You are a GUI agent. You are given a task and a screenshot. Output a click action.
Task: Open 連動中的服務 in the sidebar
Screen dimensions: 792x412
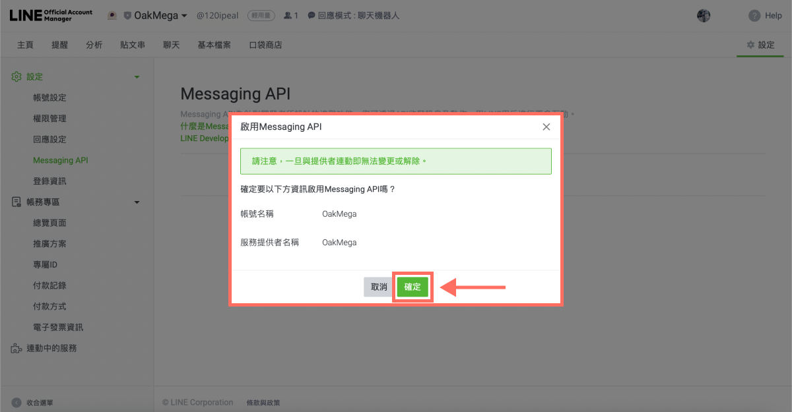point(51,348)
